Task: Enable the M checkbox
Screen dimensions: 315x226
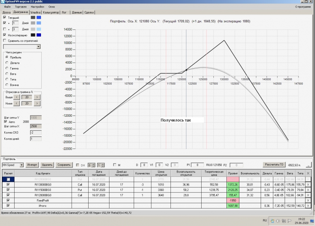Action: point(115,165)
